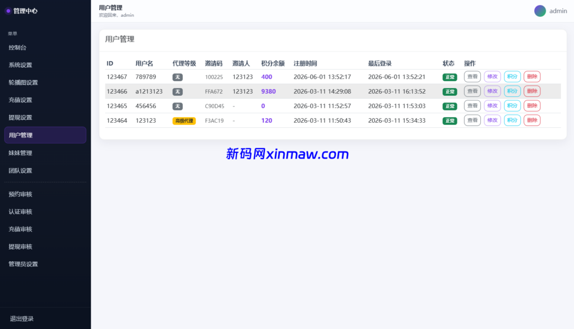The height and width of the screenshot is (329, 574).
Task: Click 查看 for user 789789
Action: [472, 76]
